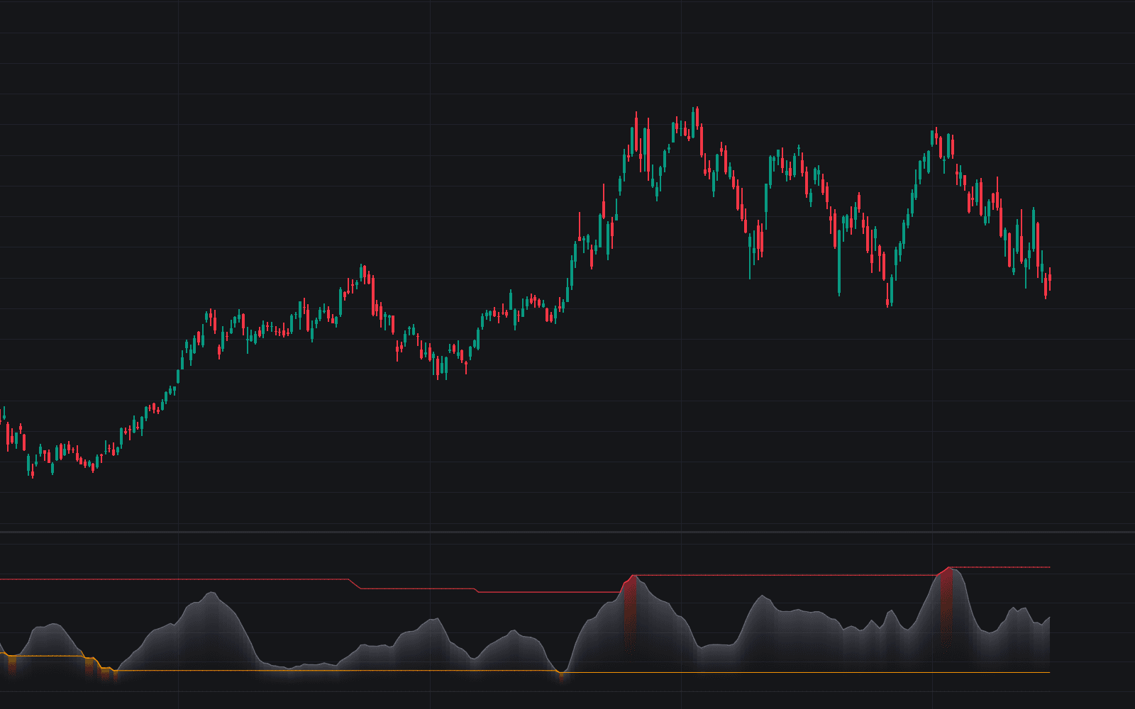Click the divider between price and indicator panes
Viewport: 1135px width, 709px height.
point(567,532)
